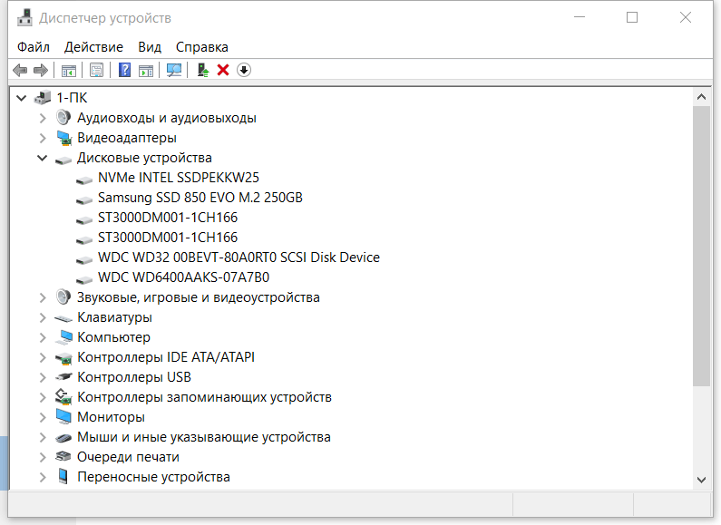Expand the Клавиатуры node
Screen dimensions: 721x525
43,317
